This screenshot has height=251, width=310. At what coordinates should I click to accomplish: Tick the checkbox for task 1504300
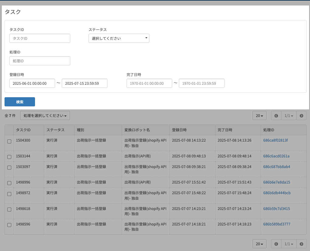pos(9,141)
